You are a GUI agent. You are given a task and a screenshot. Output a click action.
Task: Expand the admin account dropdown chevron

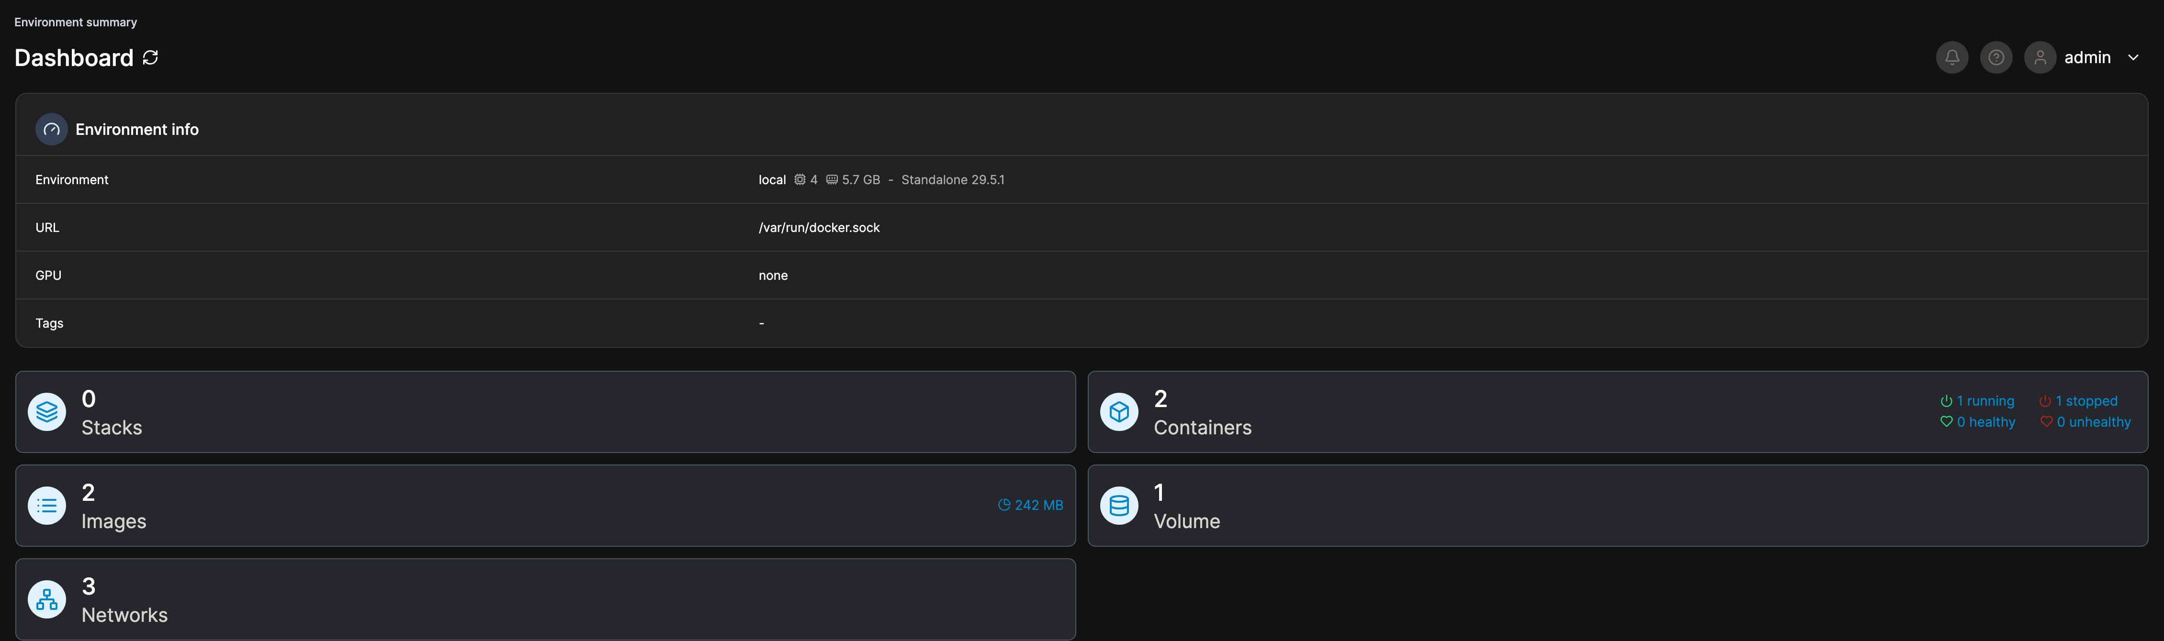tap(2133, 58)
